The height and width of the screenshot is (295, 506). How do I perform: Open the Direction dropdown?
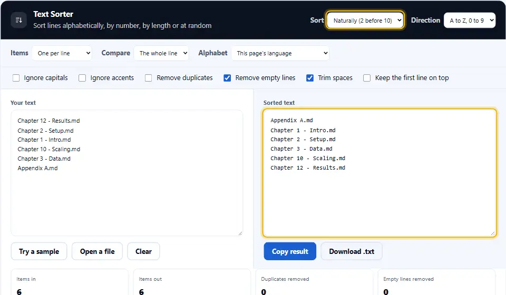(470, 21)
